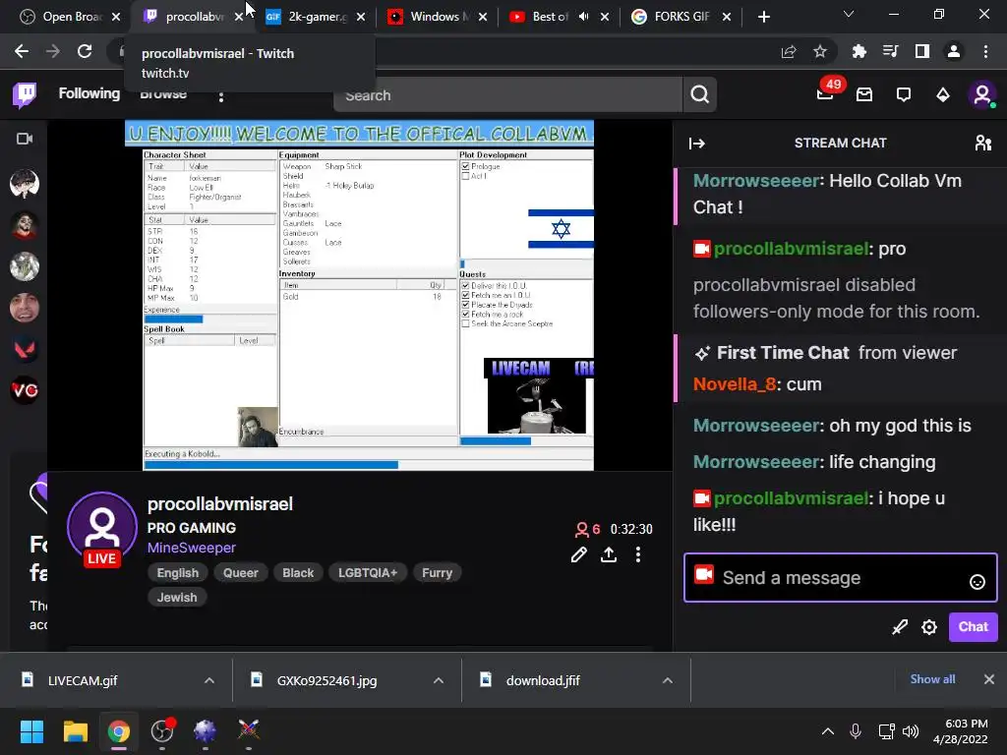Open notifications with 49 badge
This screenshot has width=1007, height=755.
[x=826, y=93]
